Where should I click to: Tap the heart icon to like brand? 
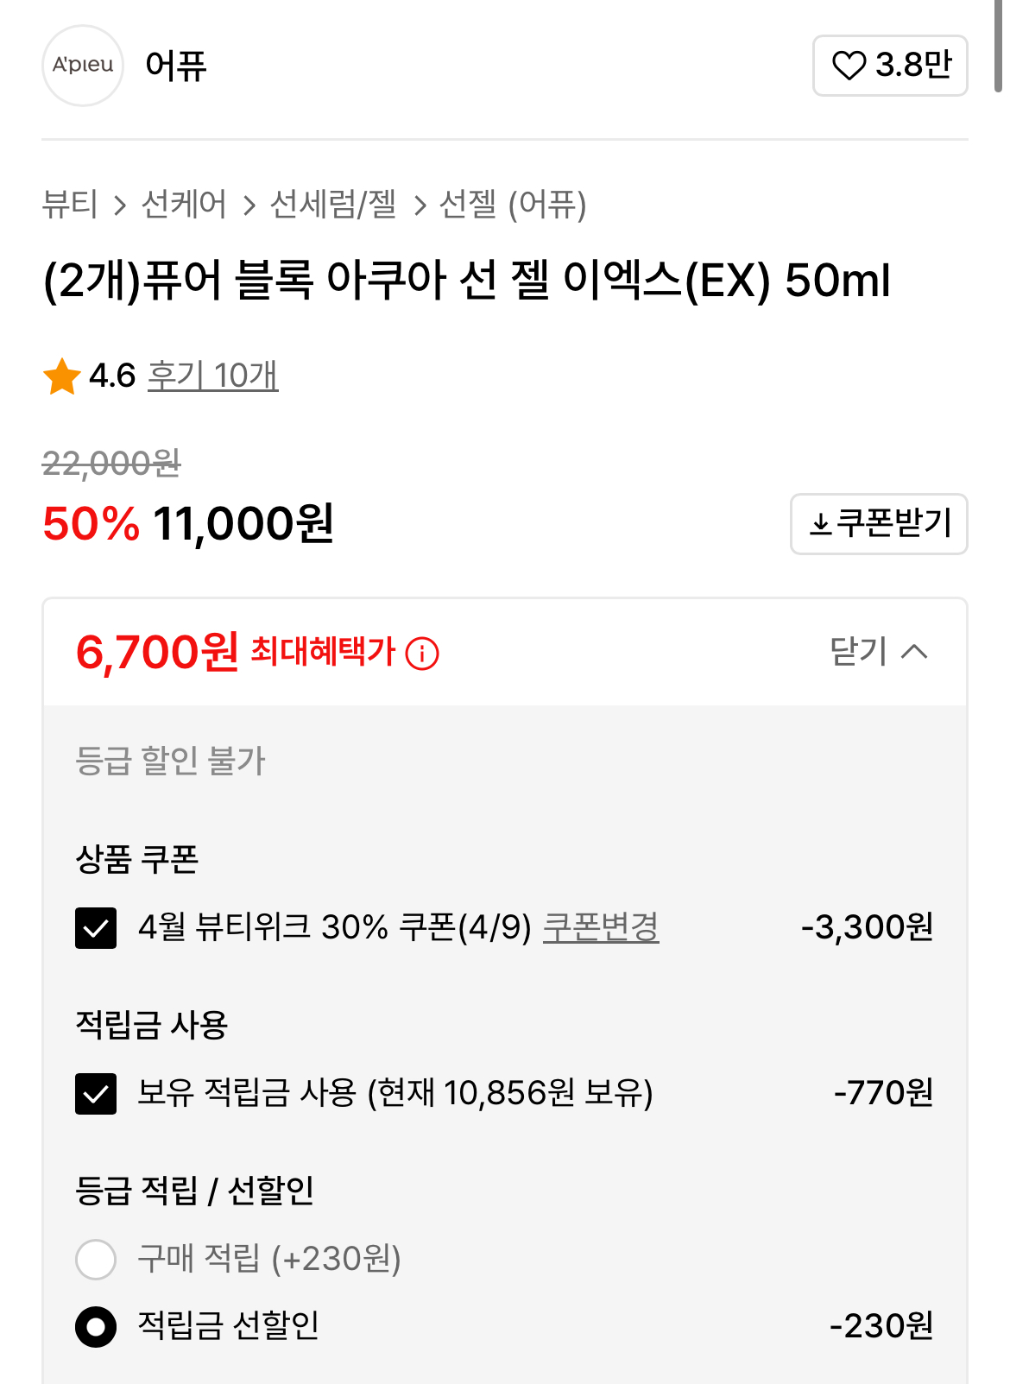848,66
